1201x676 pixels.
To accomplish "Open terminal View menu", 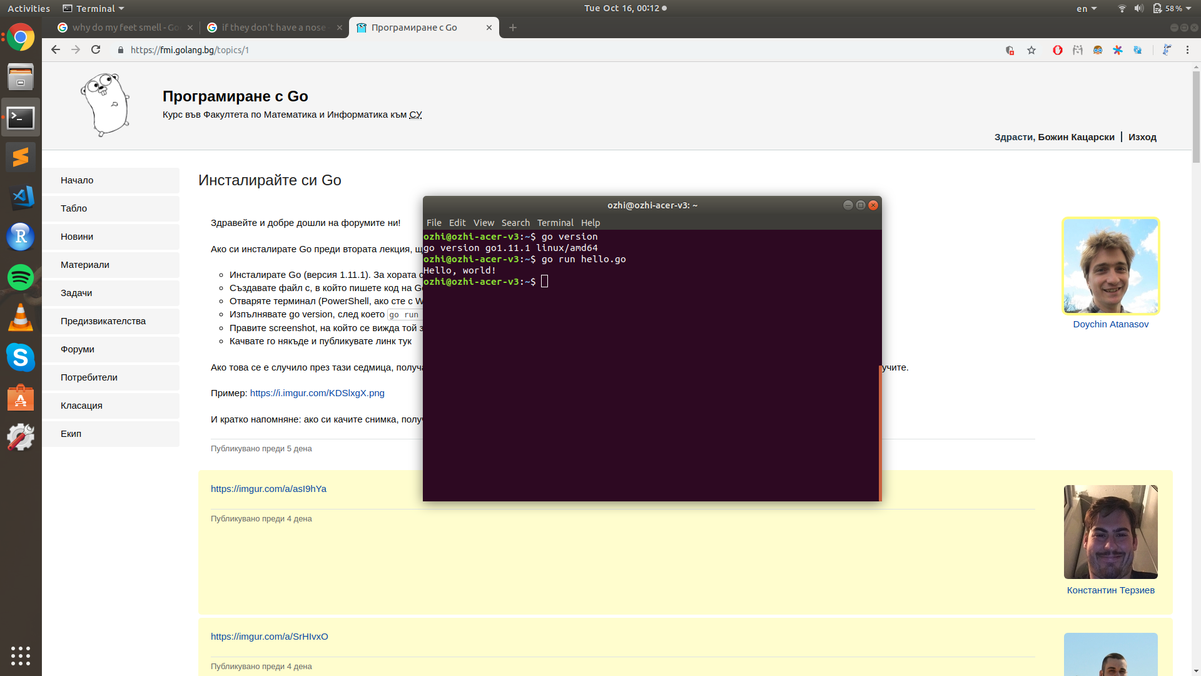I will [x=484, y=223].
